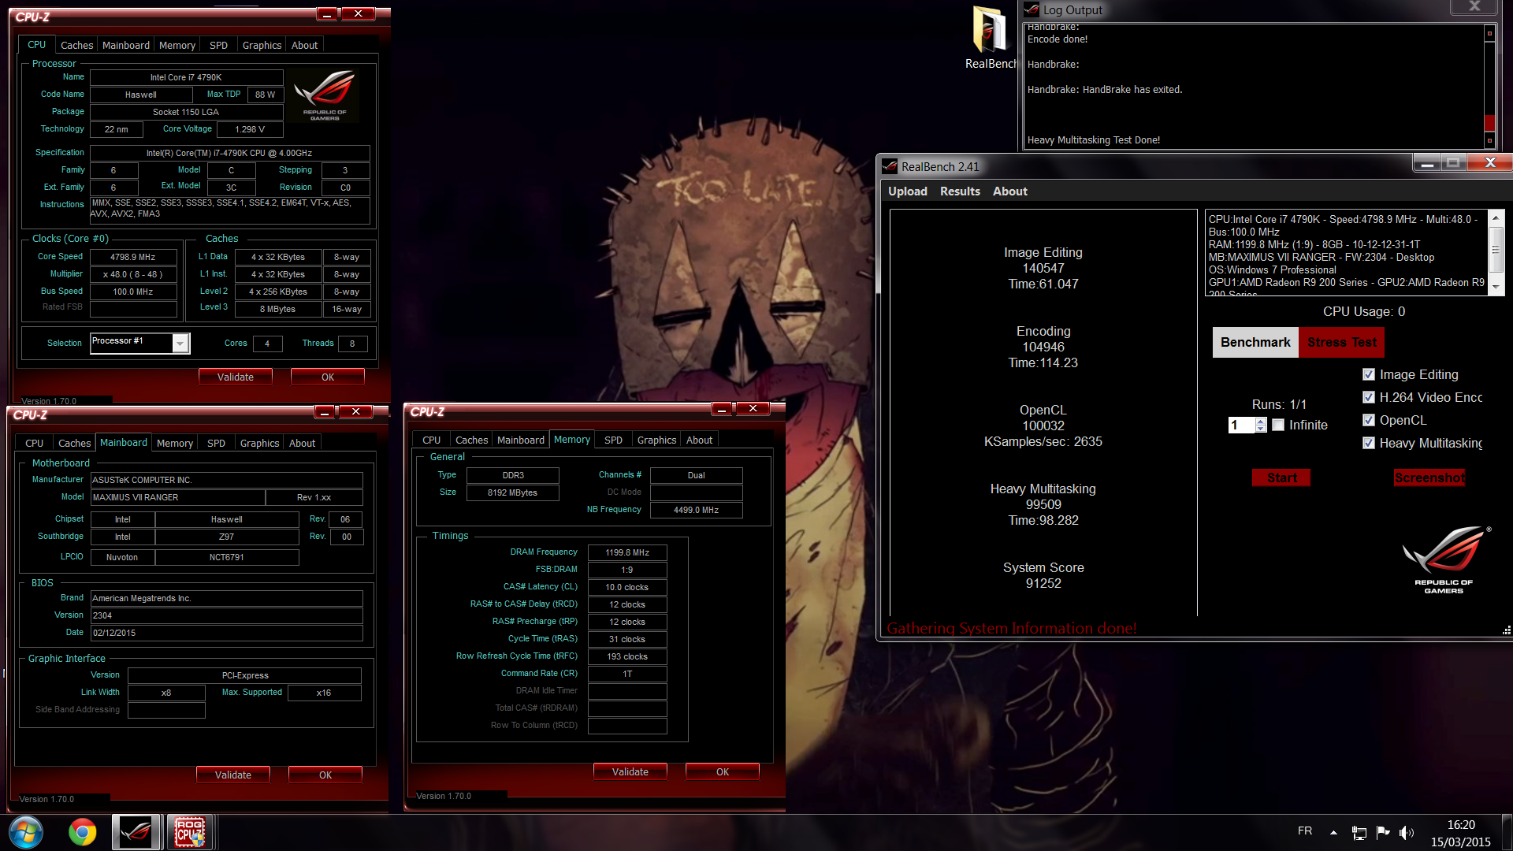
Task: Toggle the OpenCL checkbox
Action: coord(1369,420)
